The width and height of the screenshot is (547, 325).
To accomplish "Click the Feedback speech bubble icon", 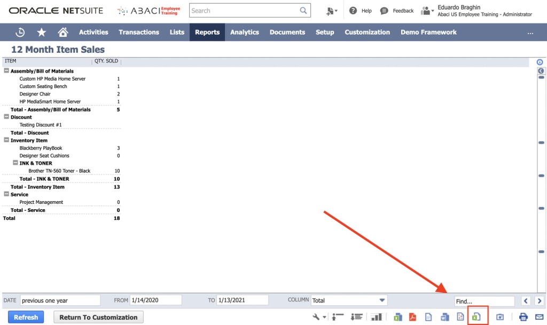I will pos(384,10).
